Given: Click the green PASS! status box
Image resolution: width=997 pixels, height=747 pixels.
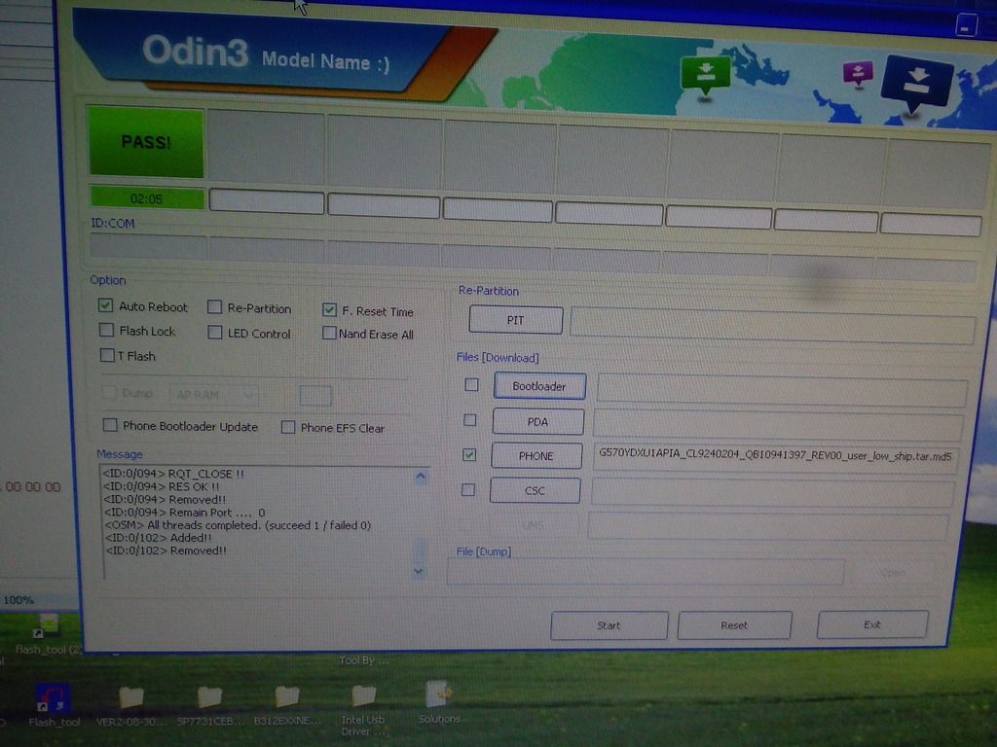Looking at the screenshot, I should pos(146,142).
